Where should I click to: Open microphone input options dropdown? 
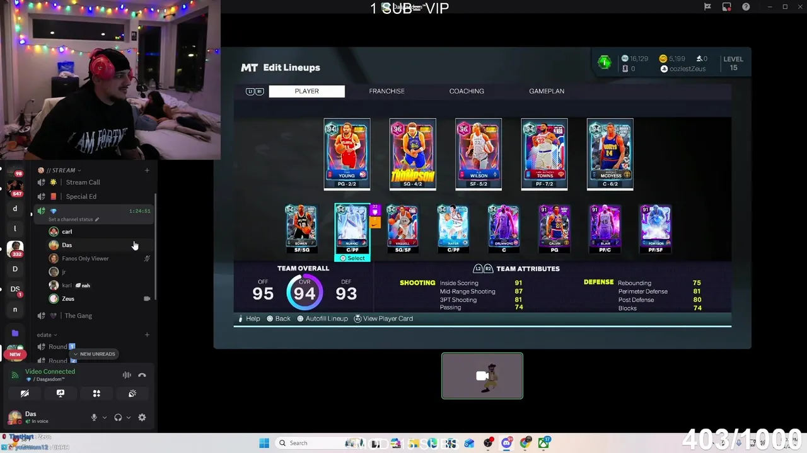(105, 417)
